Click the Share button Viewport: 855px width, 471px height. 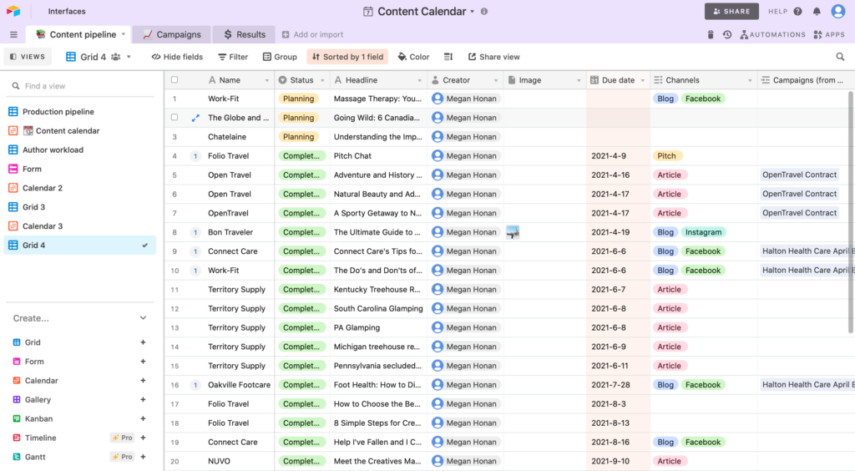(731, 12)
